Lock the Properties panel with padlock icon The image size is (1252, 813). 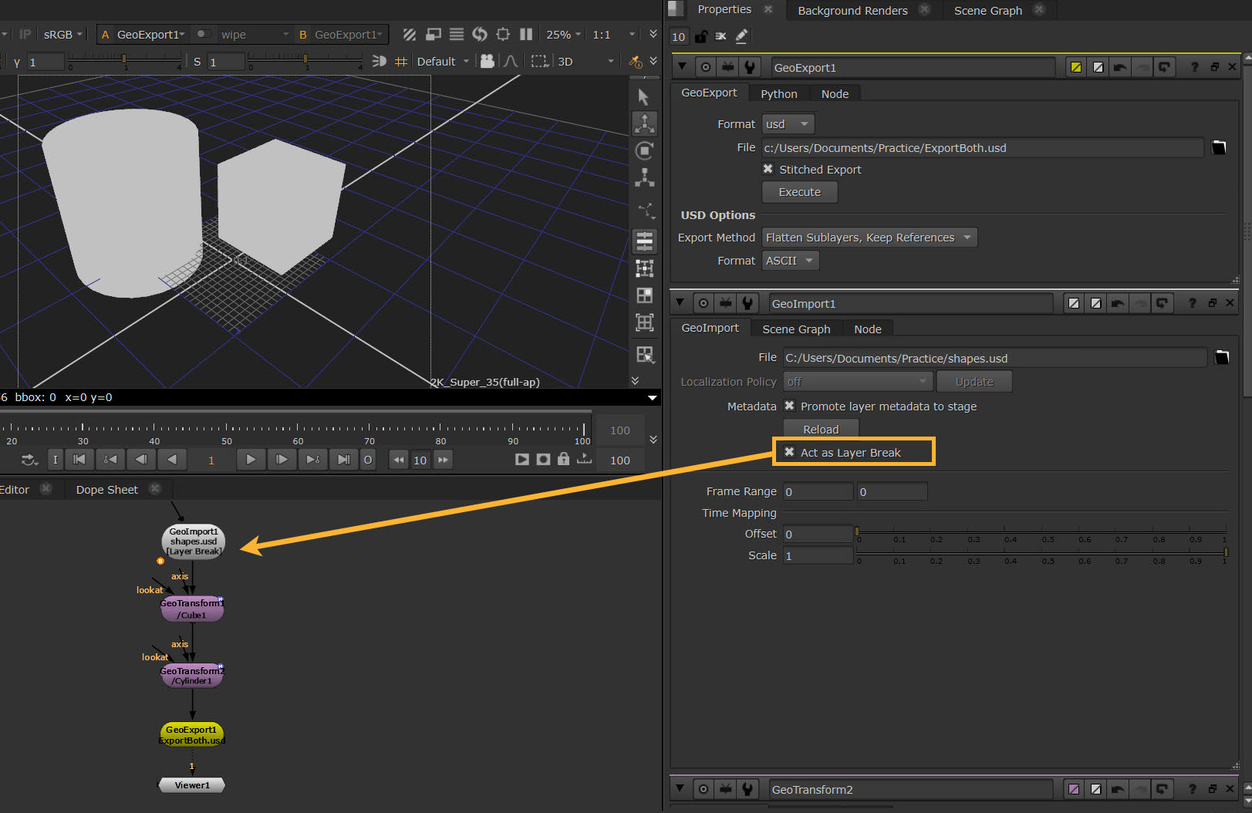coord(700,36)
